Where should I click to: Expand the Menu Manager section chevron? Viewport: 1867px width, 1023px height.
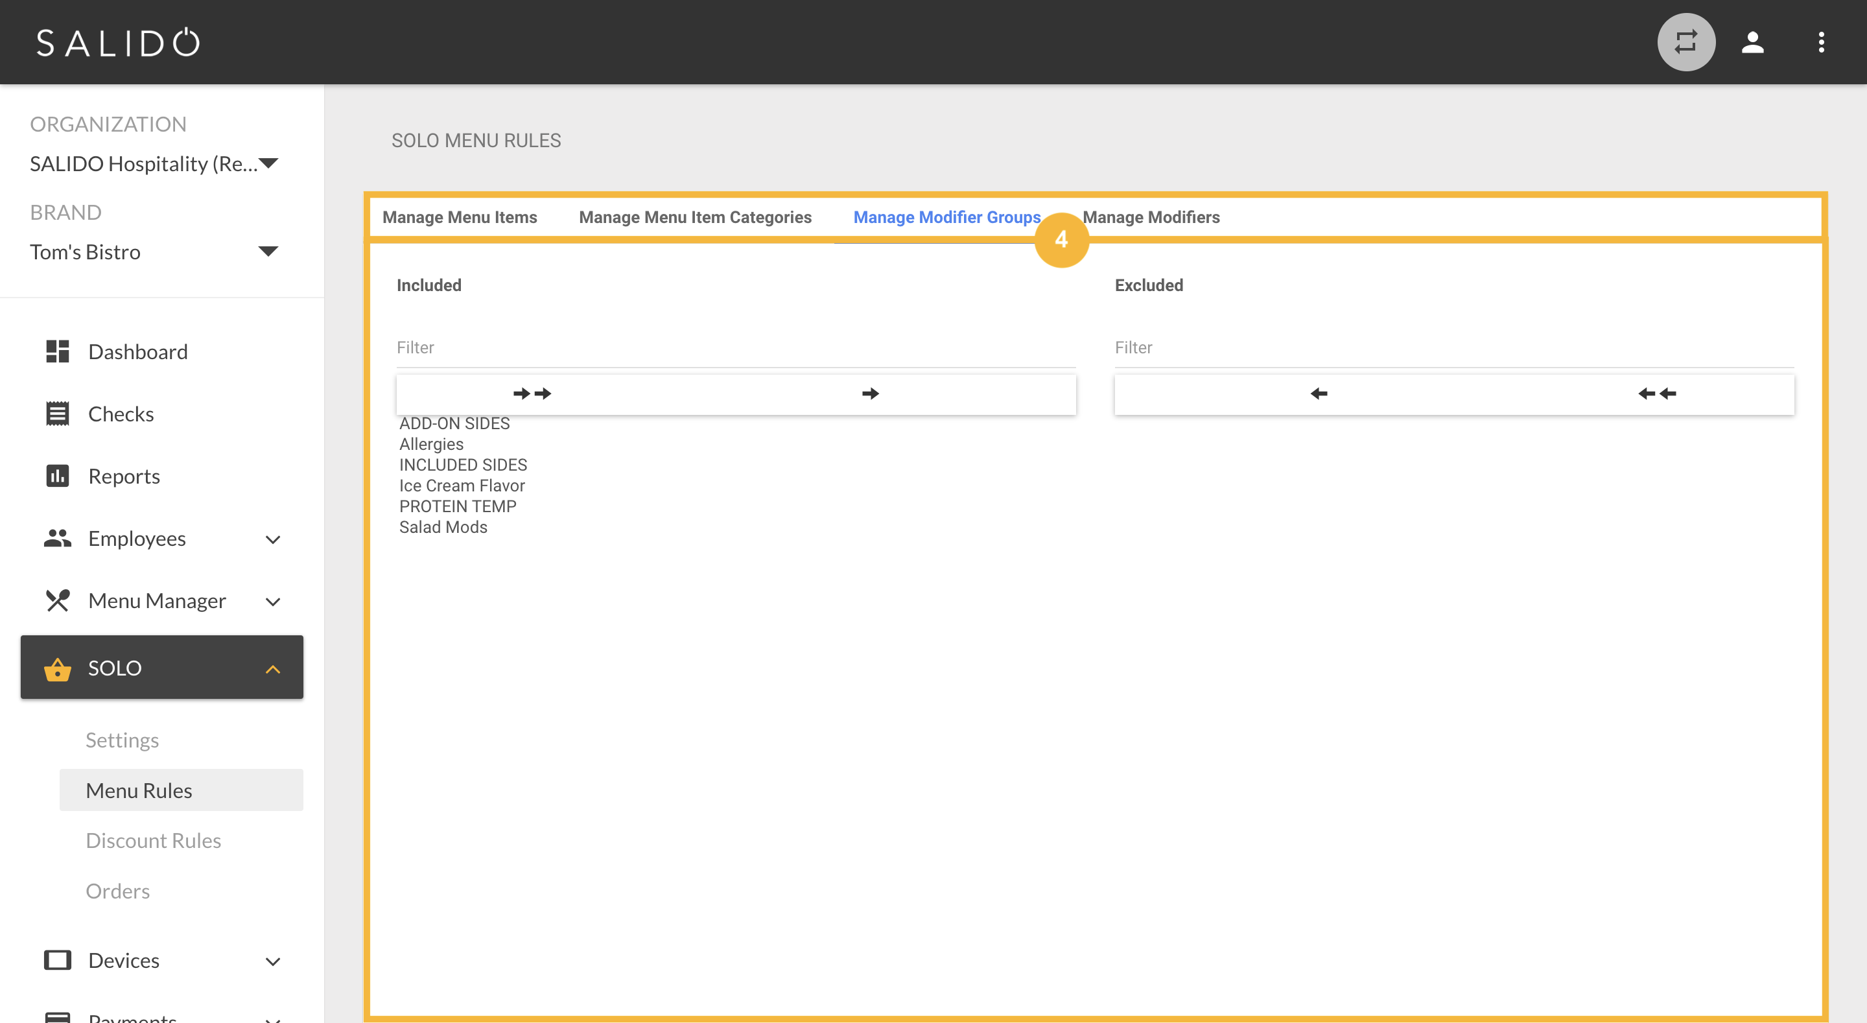click(x=272, y=602)
